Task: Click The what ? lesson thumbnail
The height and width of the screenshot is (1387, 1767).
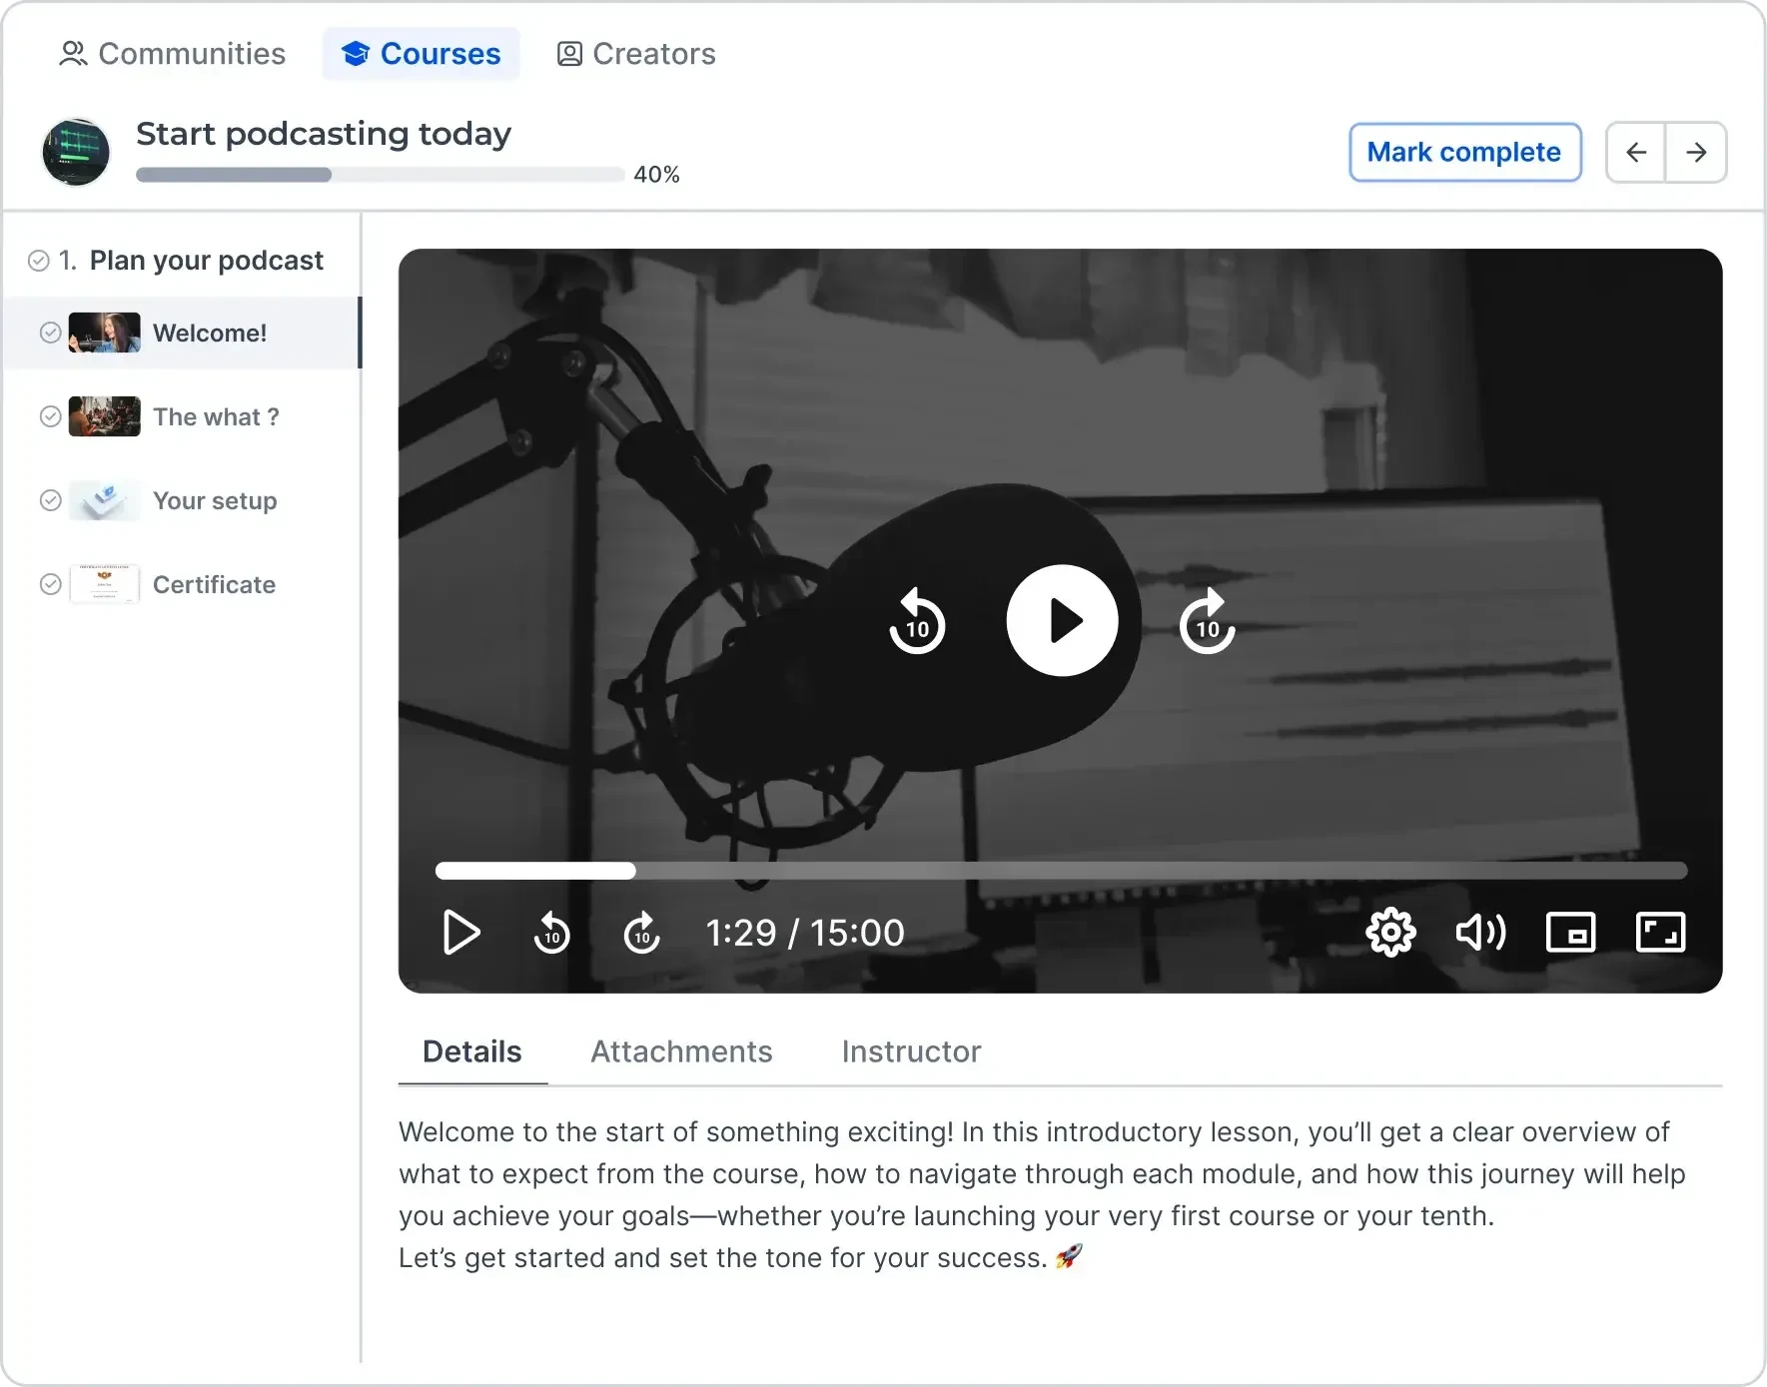Action: pos(104,416)
